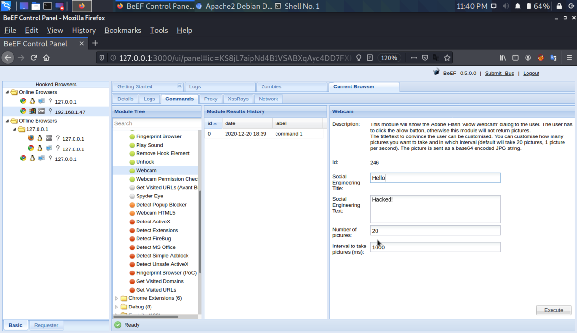Collapse the Offline Browsers folder
Image resolution: width=577 pixels, height=333 pixels.
7,121
